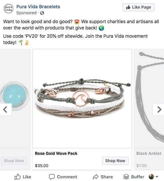Click Shop Now for Rose Gold Wave Pack
Viewport: 164px width, 181px height.
pos(115,161)
